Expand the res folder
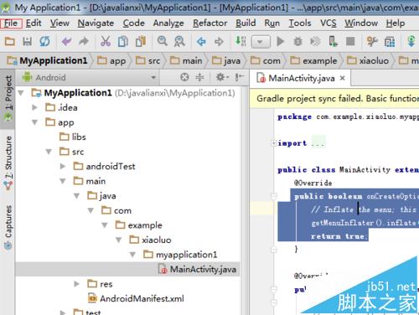 click(x=76, y=284)
